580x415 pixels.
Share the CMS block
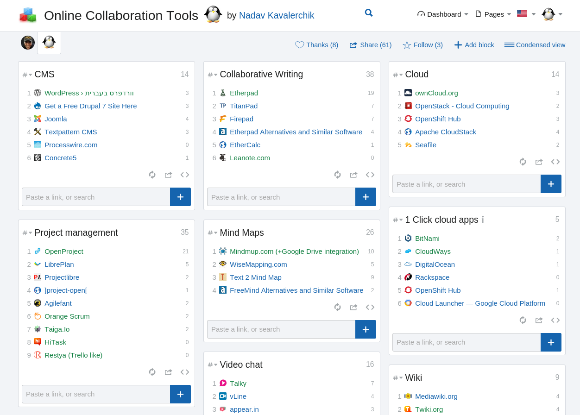point(169,175)
